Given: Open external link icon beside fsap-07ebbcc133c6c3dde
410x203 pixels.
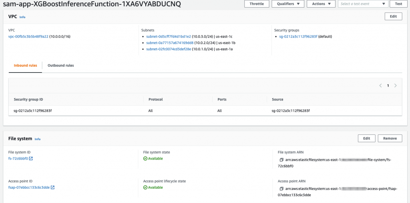Looking at the screenshot, I should 52,187.
